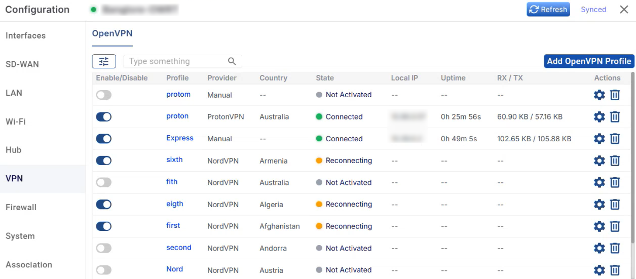Delete the first profile
This screenshot has height=279, width=636.
[615, 226]
